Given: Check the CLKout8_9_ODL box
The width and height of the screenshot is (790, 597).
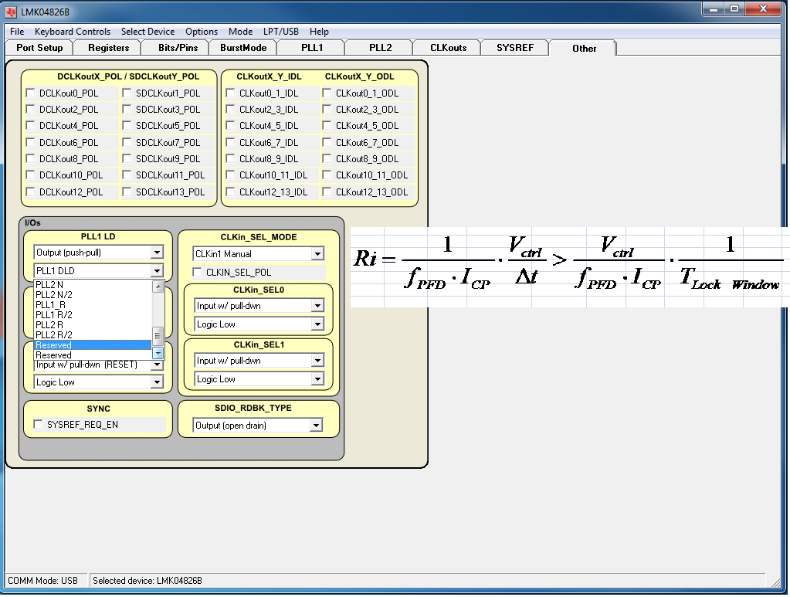Looking at the screenshot, I should click(x=327, y=158).
